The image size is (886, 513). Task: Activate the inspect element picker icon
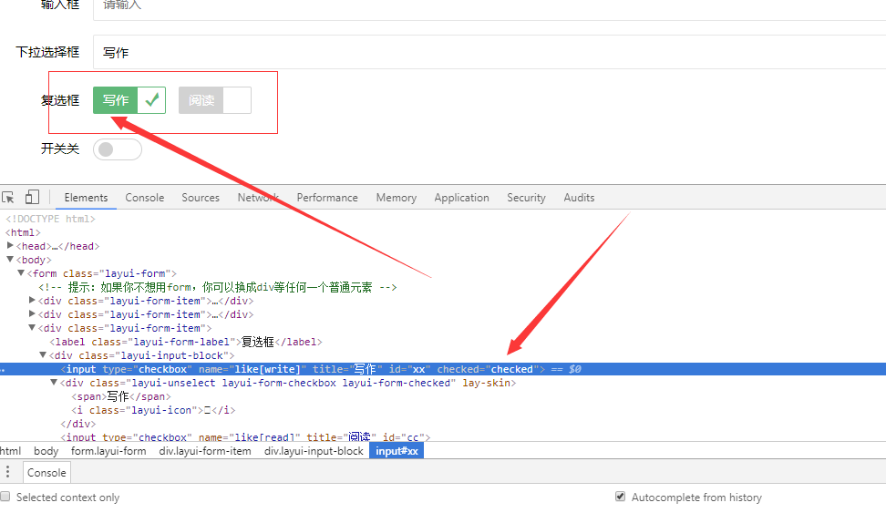[x=8, y=198]
